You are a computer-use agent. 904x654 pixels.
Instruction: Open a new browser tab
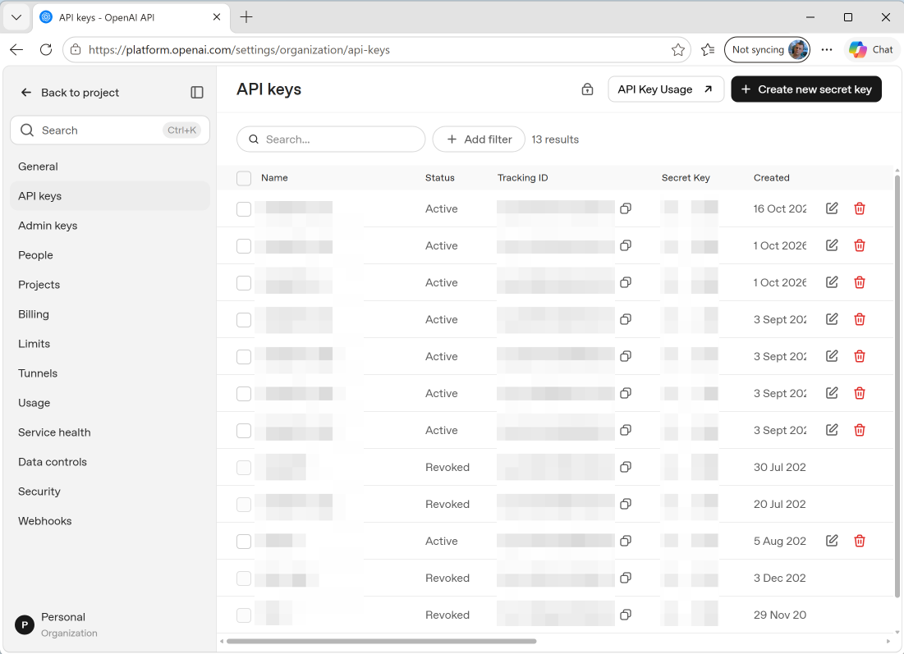coord(246,17)
